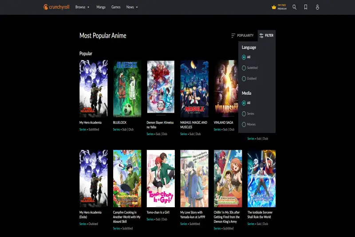Open the Games menu item
The width and height of the screenshot is (355, 237).
point(116,7)
